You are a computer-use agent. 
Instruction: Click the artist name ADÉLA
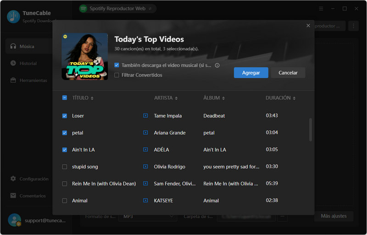161,150
